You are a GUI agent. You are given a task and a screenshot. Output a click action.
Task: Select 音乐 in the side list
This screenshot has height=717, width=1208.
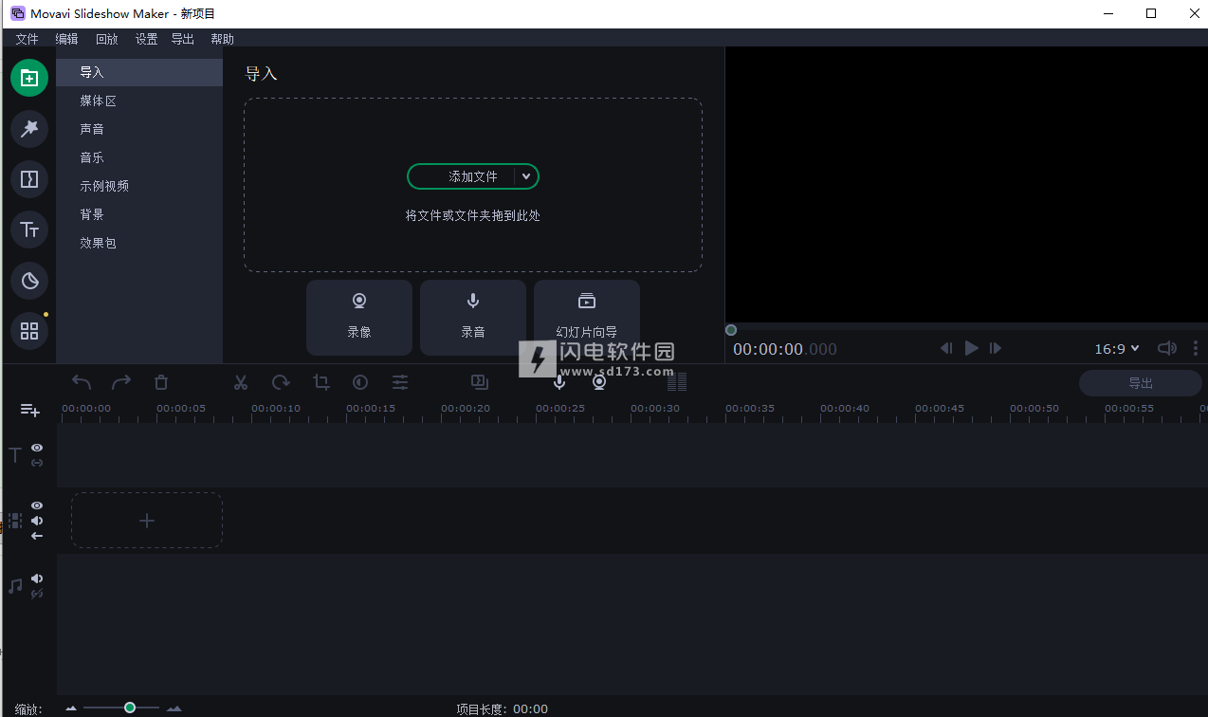coord(139,157)
